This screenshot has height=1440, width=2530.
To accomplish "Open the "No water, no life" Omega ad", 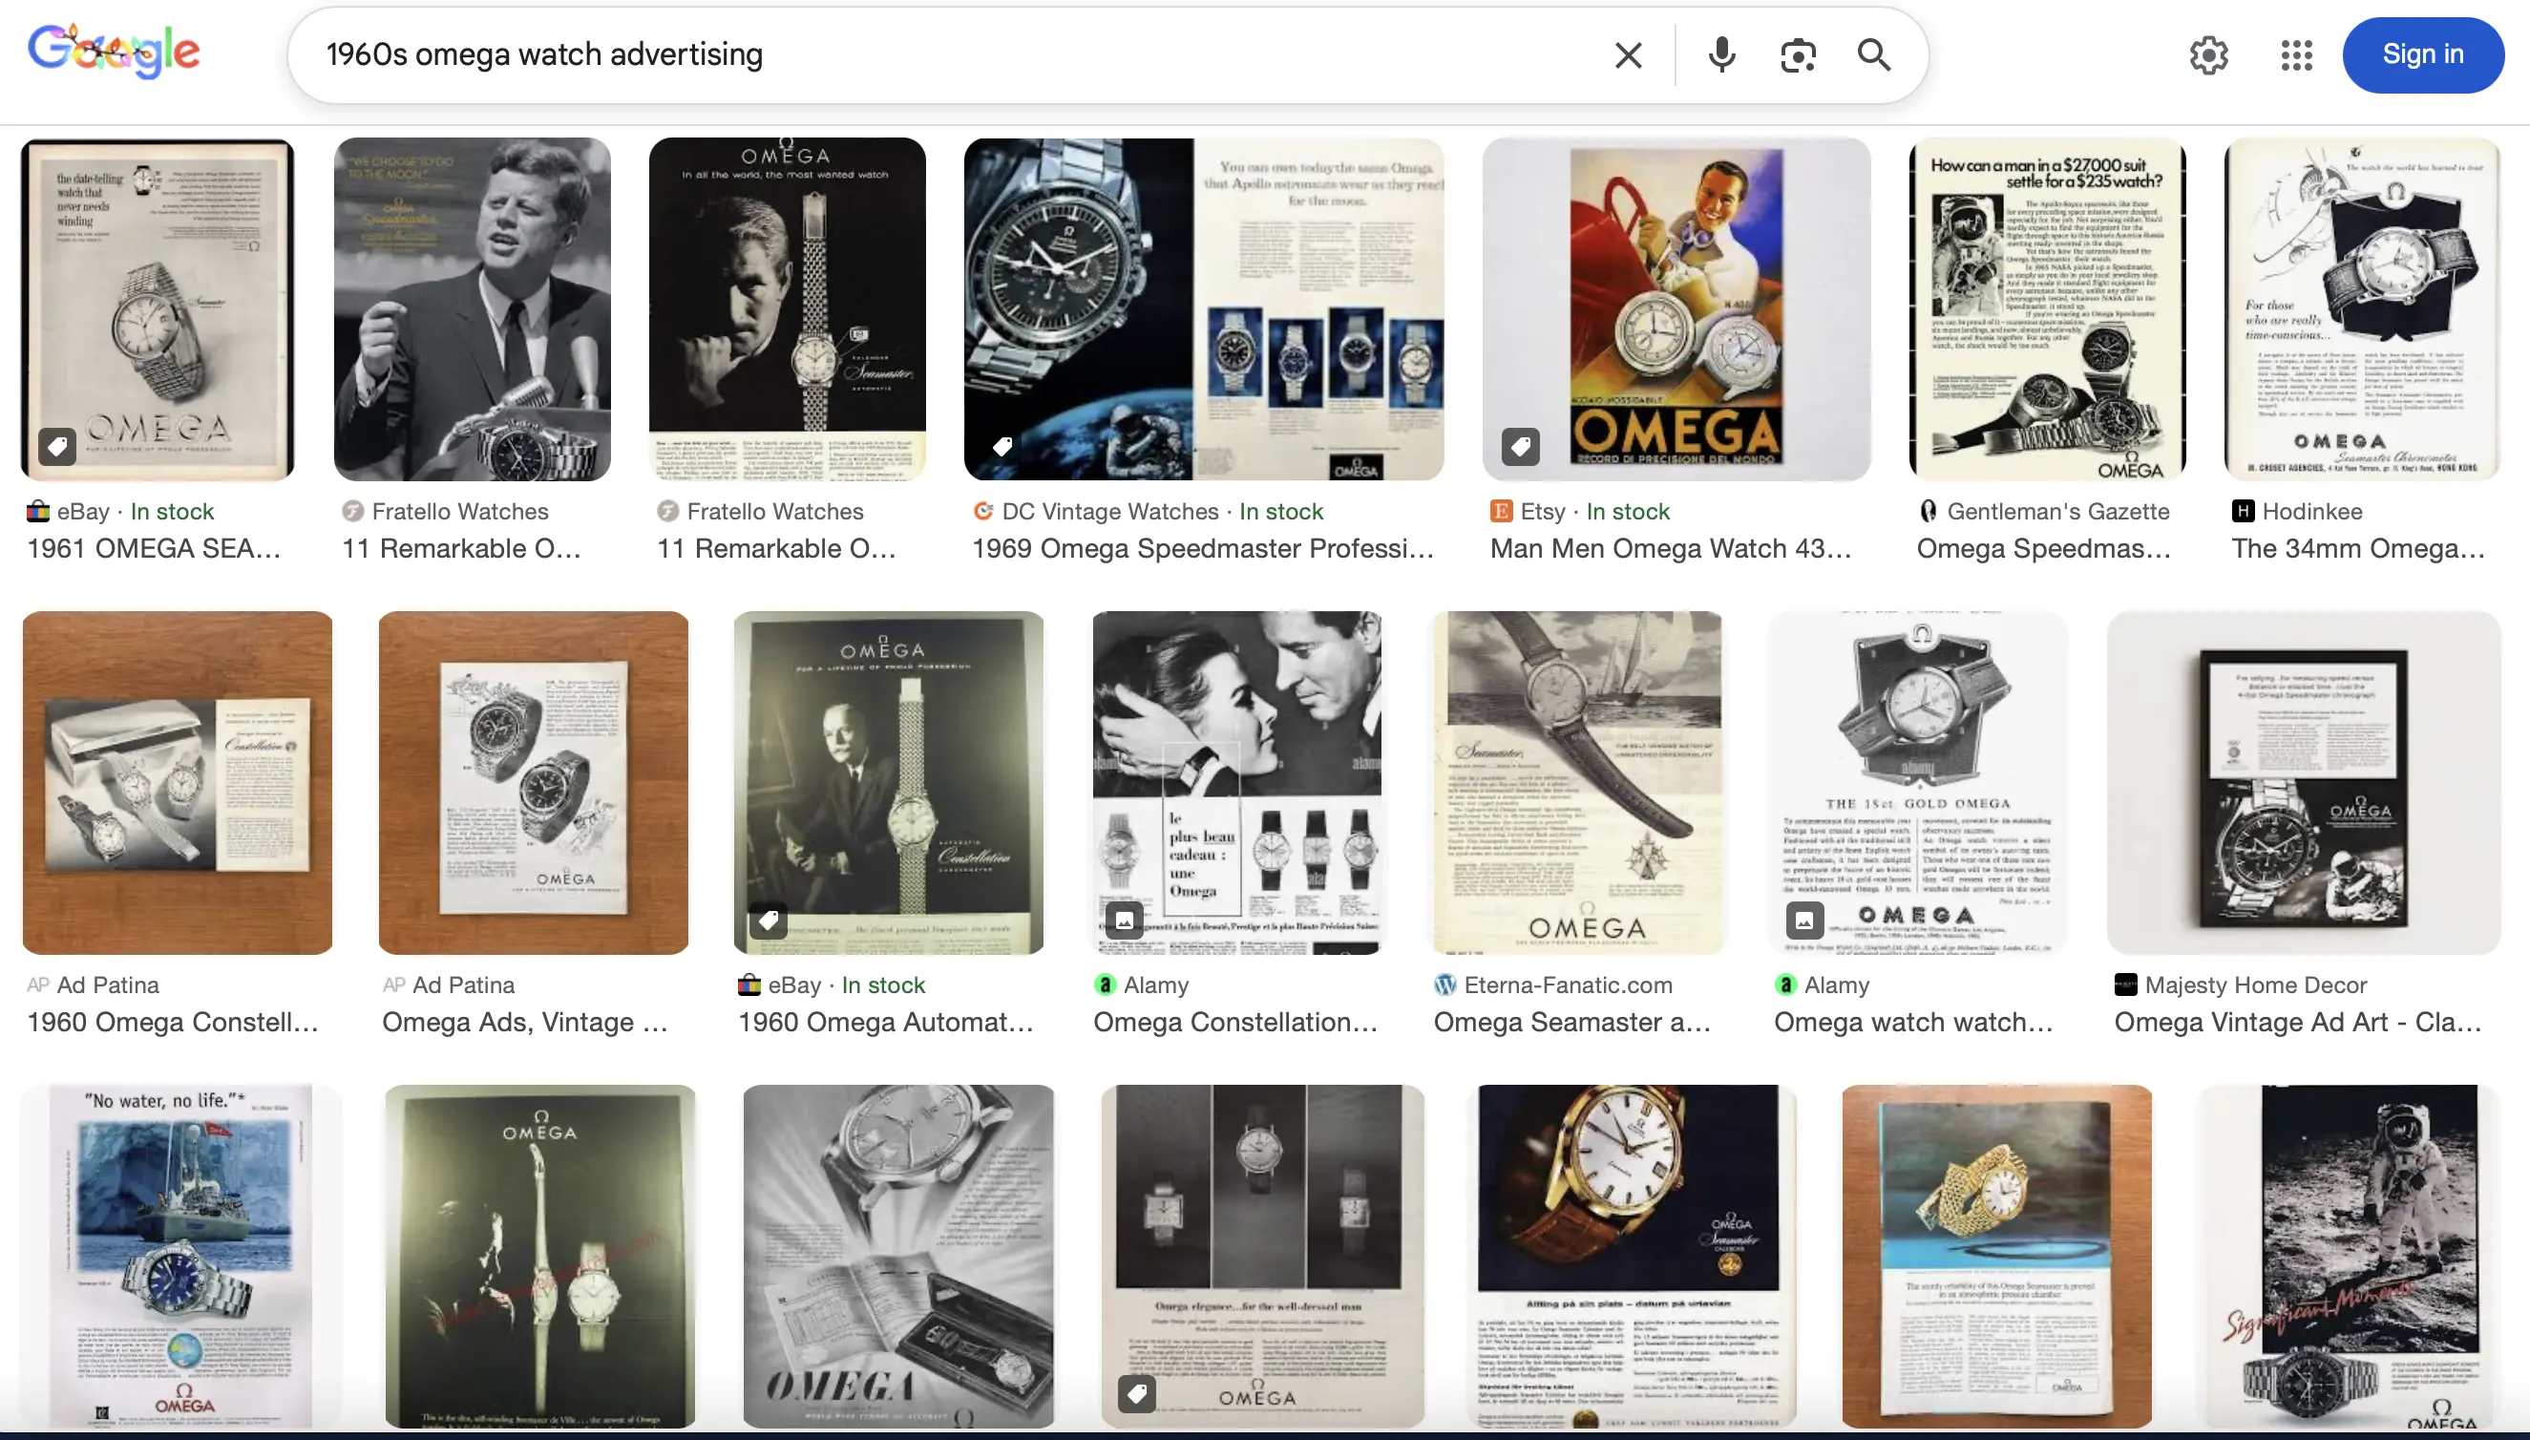I will tap(179, 1254).
